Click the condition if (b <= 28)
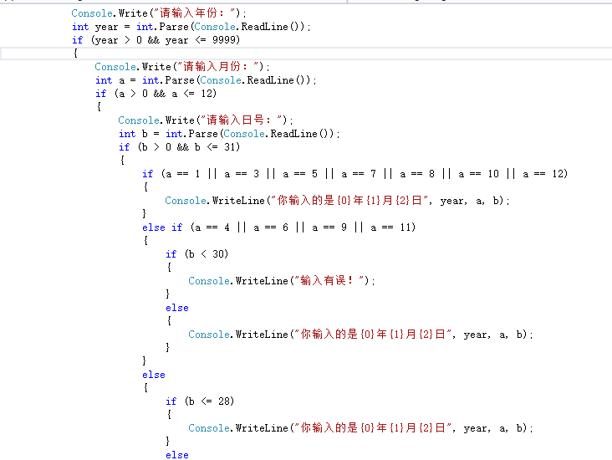 click(200, 401)
